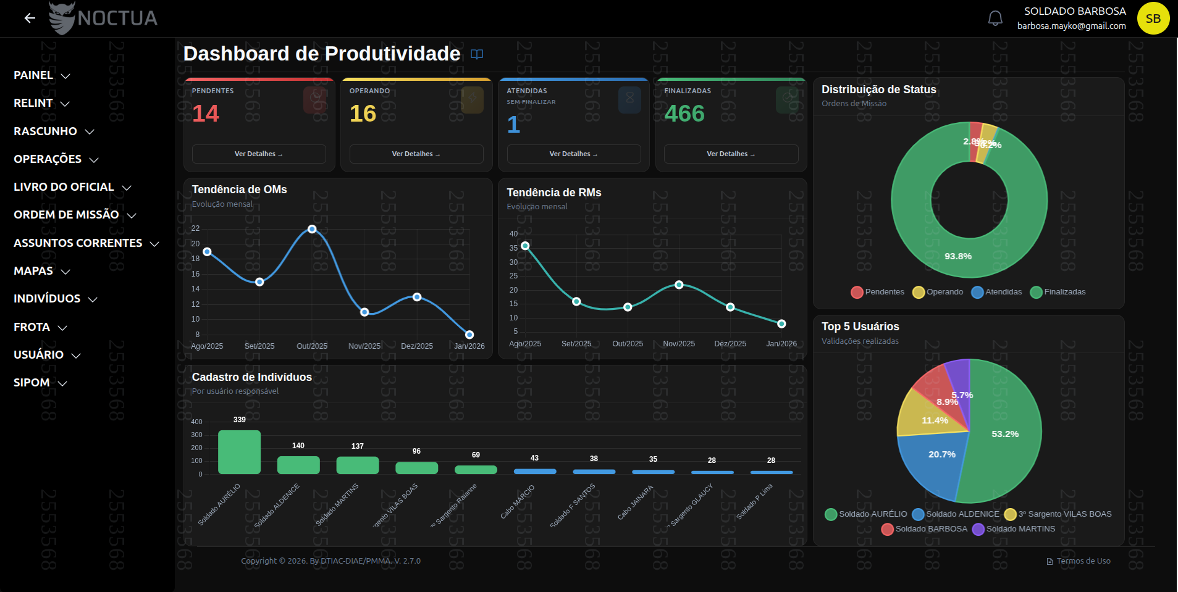Expand the PAINEL sidebar menu
The height and width of the screenshot is (592, 1178).
(41, 75)
